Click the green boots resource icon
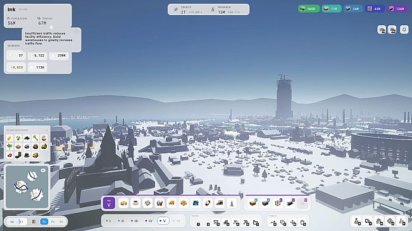412x231 pixels. [x=18, y=155]
